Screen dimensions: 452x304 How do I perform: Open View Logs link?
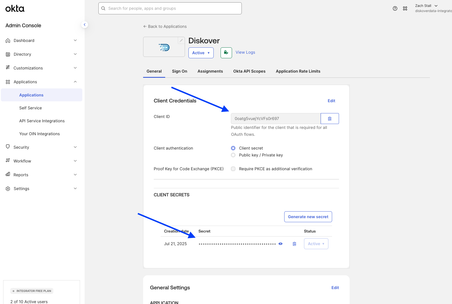click(x=245, y=52)
